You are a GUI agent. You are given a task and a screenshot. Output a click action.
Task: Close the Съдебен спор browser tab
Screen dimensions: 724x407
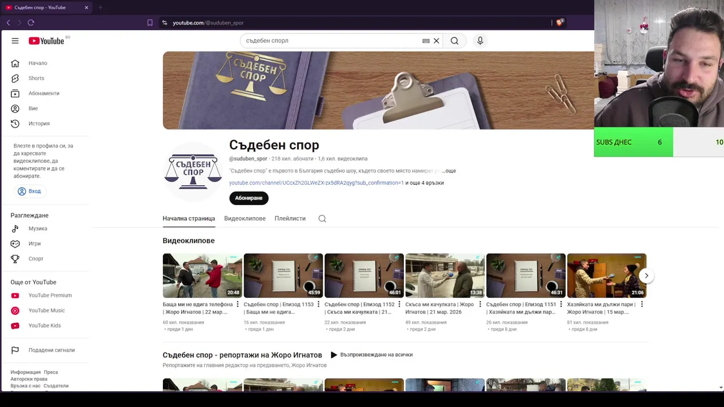(87, 7)
